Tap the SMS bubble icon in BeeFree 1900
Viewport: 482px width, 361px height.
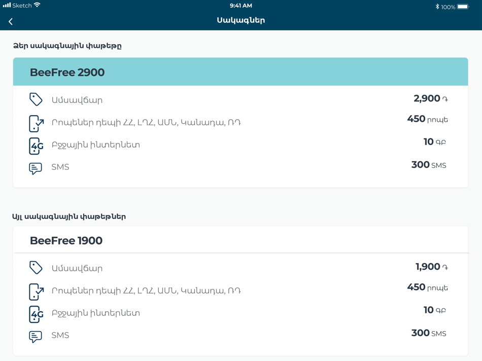[x=36, y=337]
